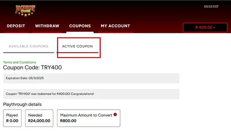Click the Coupon Code: TRY400 heading

point(32,68)
